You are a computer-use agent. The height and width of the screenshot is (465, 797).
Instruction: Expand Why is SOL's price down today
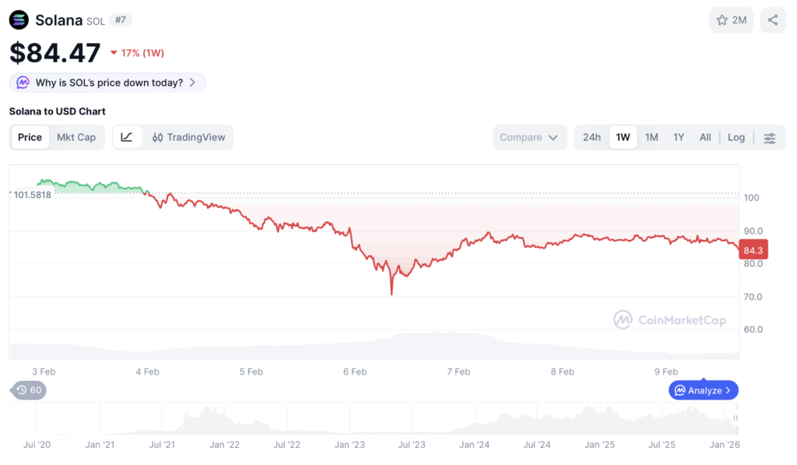tap(107, 83)
